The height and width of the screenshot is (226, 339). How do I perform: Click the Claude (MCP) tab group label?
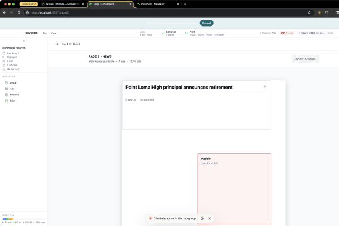click(x=29, y=4)
